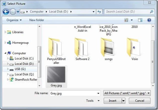Expand the Libraries tree node
Image resolution: width=158 pixels, height=110 pixels.
[x=5, y=32]
